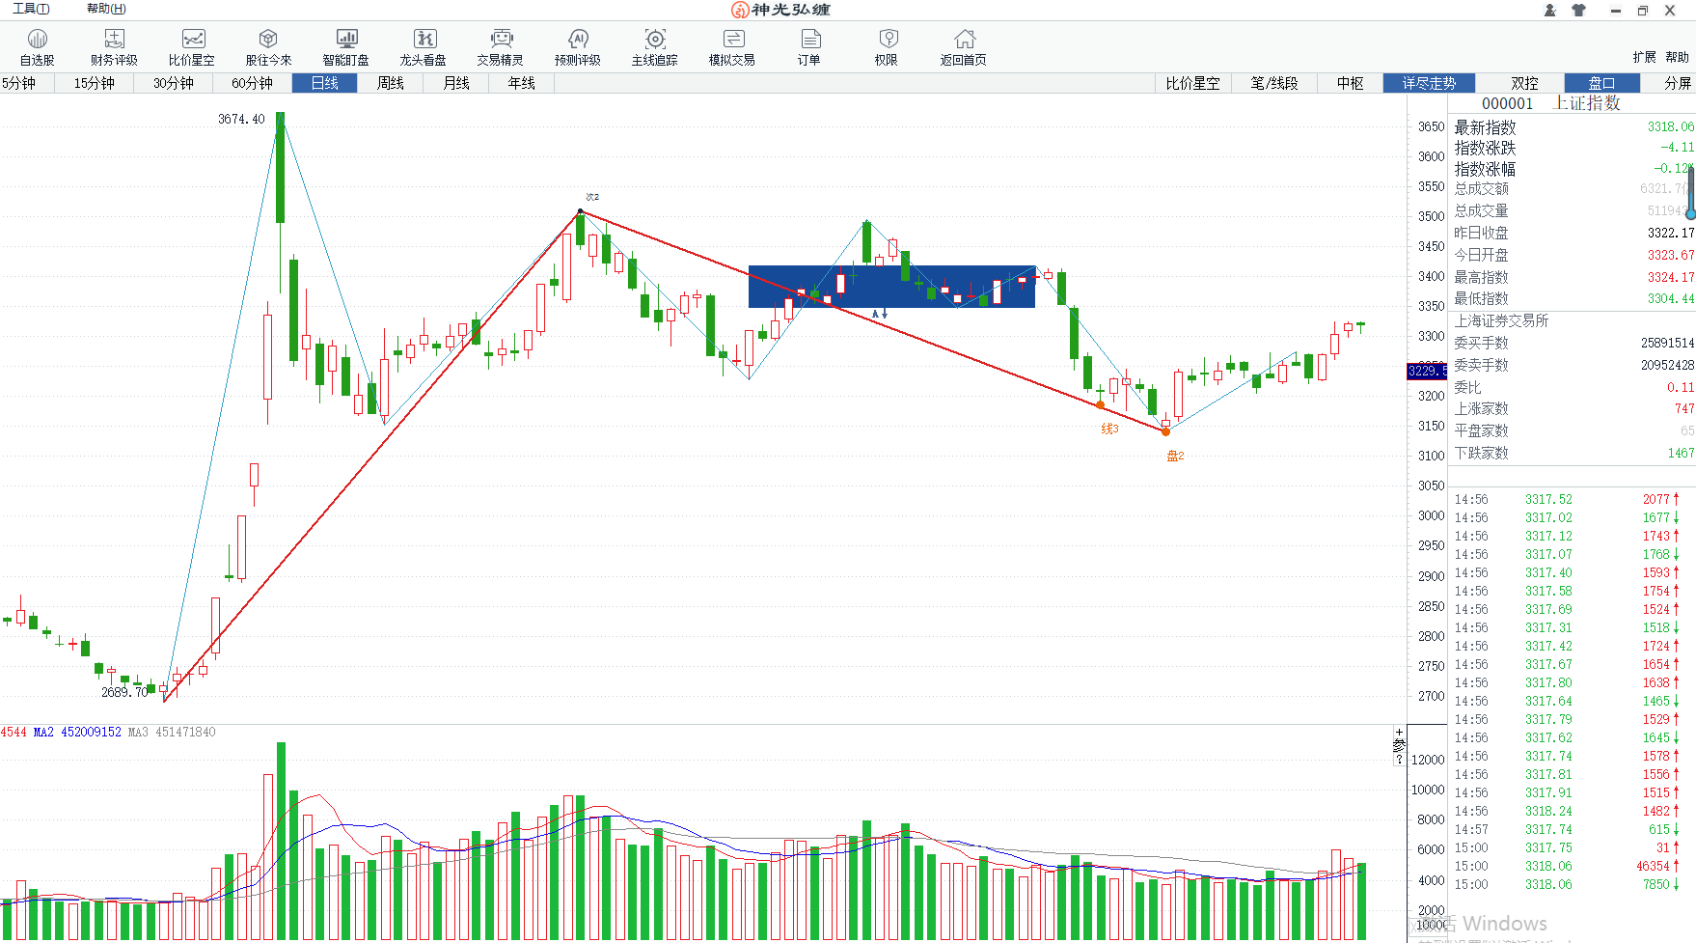Switch to the 30分钟 period tab

[174, 83]
